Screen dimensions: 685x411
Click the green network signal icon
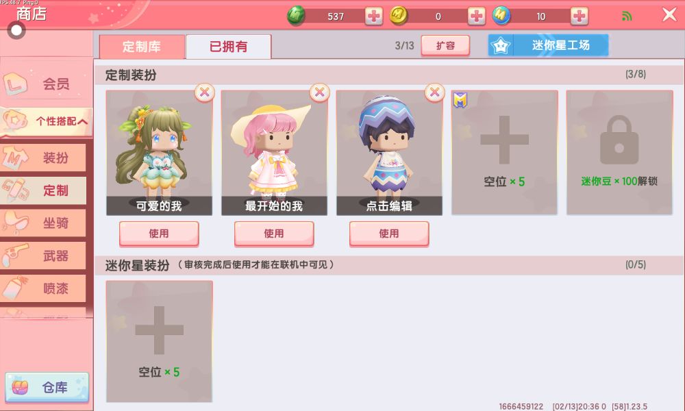click(627, 16)
